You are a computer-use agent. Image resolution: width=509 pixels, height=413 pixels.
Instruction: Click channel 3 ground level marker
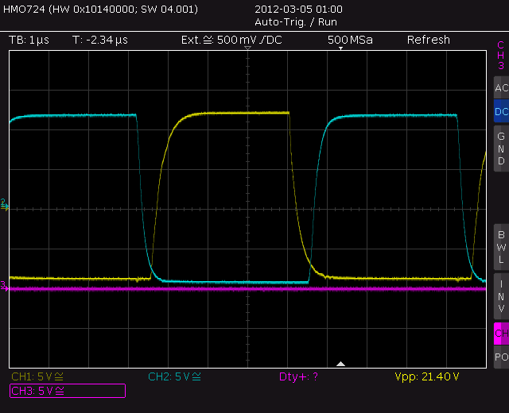(x=4, y=286)
